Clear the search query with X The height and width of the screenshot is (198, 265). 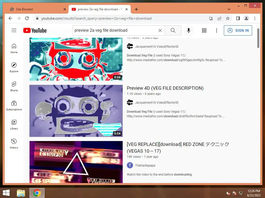coord(160,30)
